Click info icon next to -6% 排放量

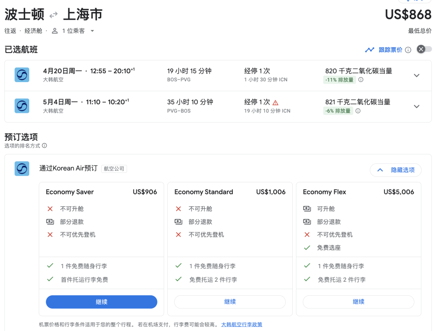358,111
